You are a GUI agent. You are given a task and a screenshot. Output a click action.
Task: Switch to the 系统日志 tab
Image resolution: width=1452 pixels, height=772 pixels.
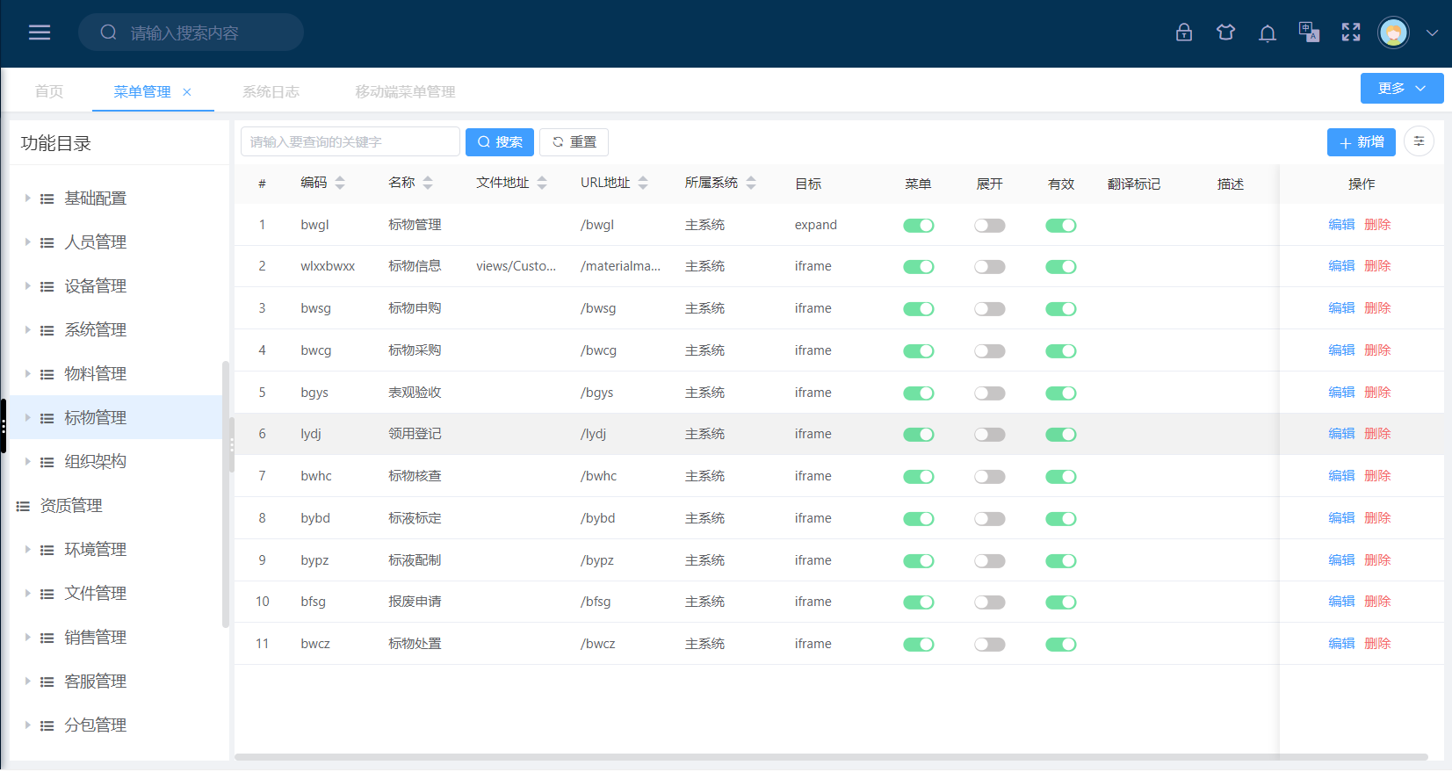(x=271, y=91)
